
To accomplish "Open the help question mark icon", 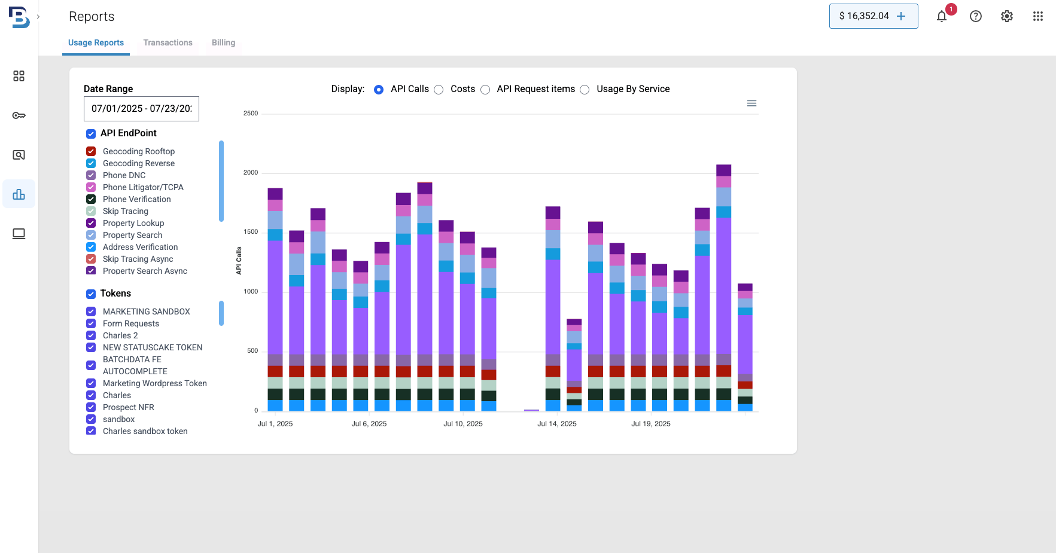I will [976, 17].
